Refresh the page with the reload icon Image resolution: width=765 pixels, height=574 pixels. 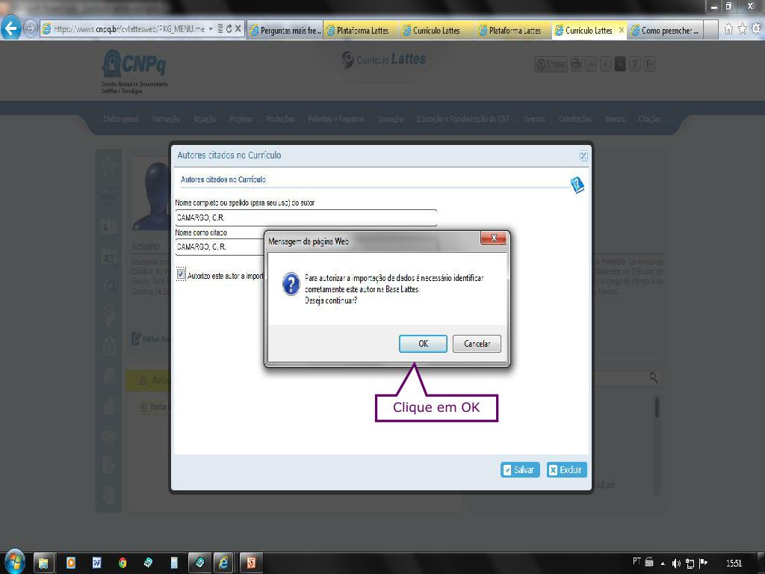(229, 29)
